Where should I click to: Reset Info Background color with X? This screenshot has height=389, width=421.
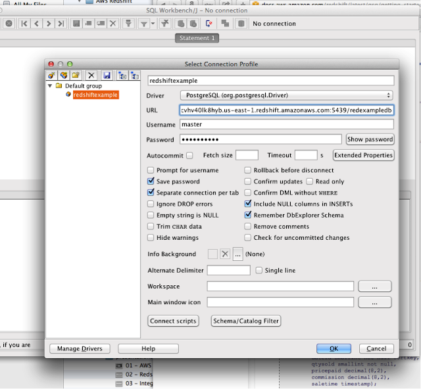(x=225, y=254)
